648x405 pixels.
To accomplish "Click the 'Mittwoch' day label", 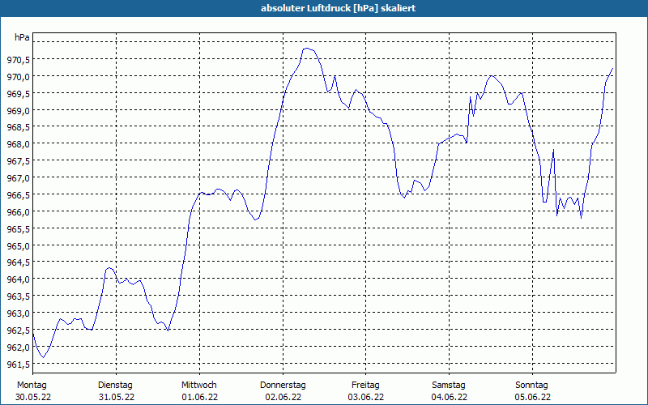I will 198,386.
